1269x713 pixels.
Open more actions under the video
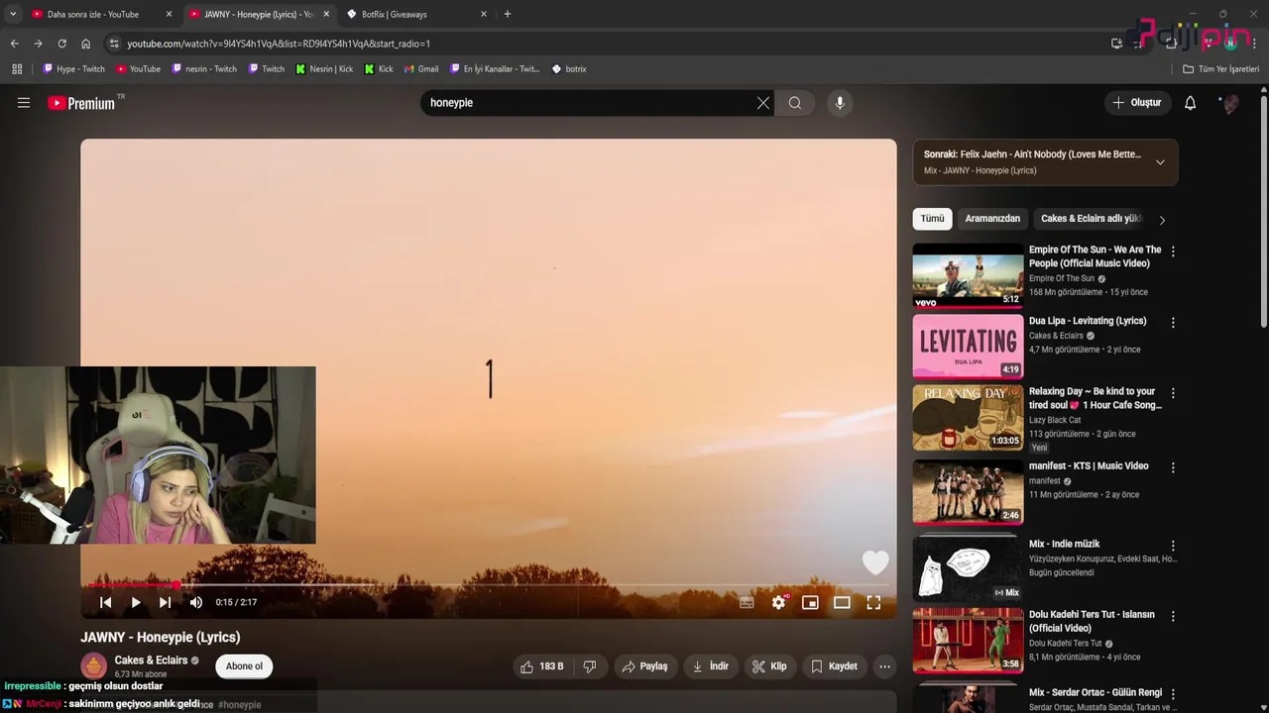(884, 666)
